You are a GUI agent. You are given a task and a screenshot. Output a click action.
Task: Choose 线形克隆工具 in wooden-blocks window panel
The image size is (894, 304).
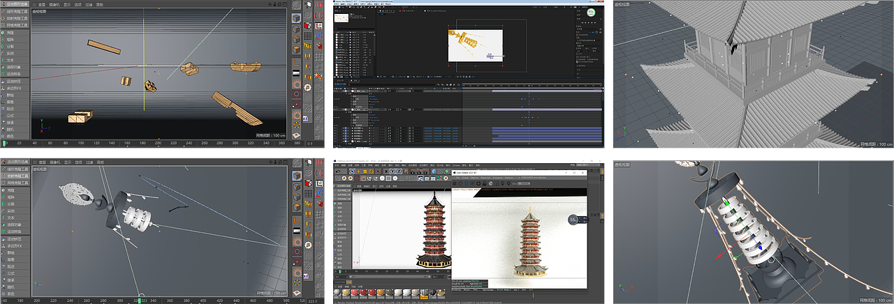pyautogui.click(x=15, y=11)
